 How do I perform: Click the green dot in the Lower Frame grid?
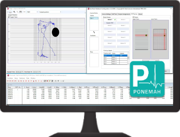(x=165, y=35)
